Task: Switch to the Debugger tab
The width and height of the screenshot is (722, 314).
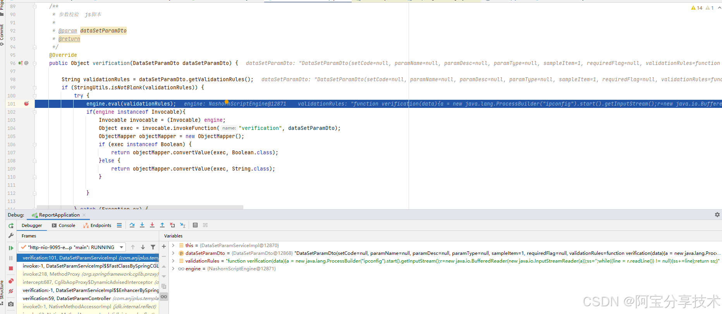Action: point(32,225)
